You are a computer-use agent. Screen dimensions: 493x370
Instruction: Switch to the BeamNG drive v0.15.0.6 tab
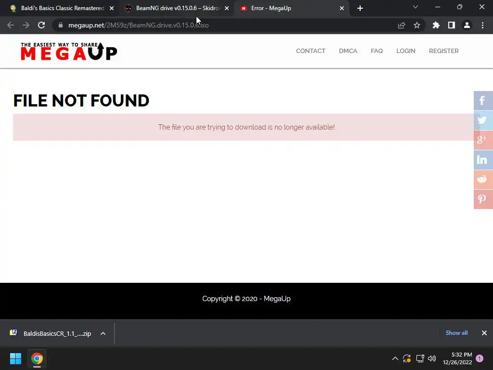[176, 8]
